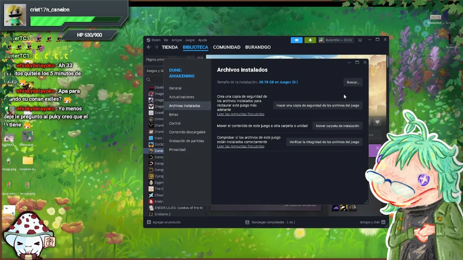Viewport: 463px width, 260px height.
Task: Click the Dying game icon in library
Action: click(151, 176)
